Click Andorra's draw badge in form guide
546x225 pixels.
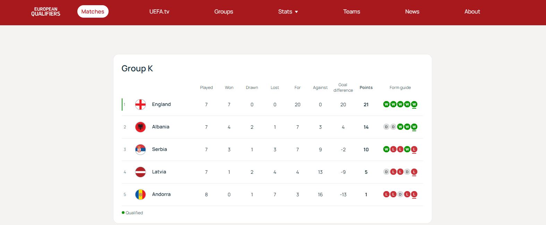pyautogui.click(x=400, y=194)
